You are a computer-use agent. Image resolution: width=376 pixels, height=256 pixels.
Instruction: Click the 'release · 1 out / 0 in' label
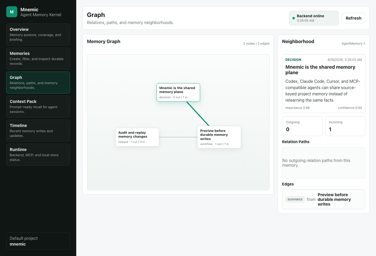pyautogui.click(x=132, y=142)
